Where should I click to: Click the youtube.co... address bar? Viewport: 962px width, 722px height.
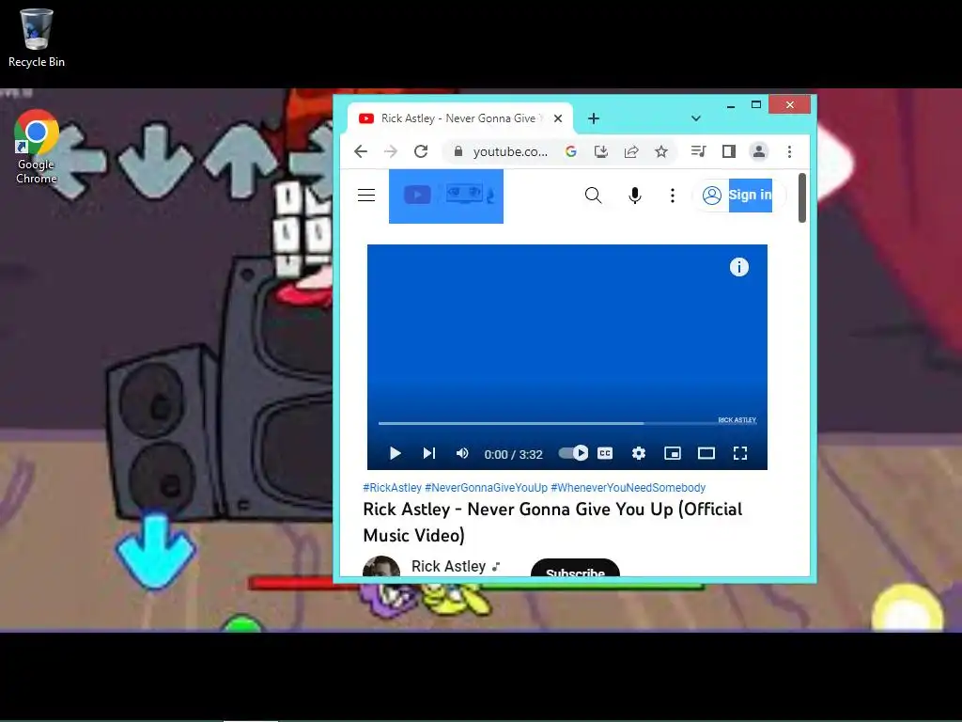coord(510,151)
